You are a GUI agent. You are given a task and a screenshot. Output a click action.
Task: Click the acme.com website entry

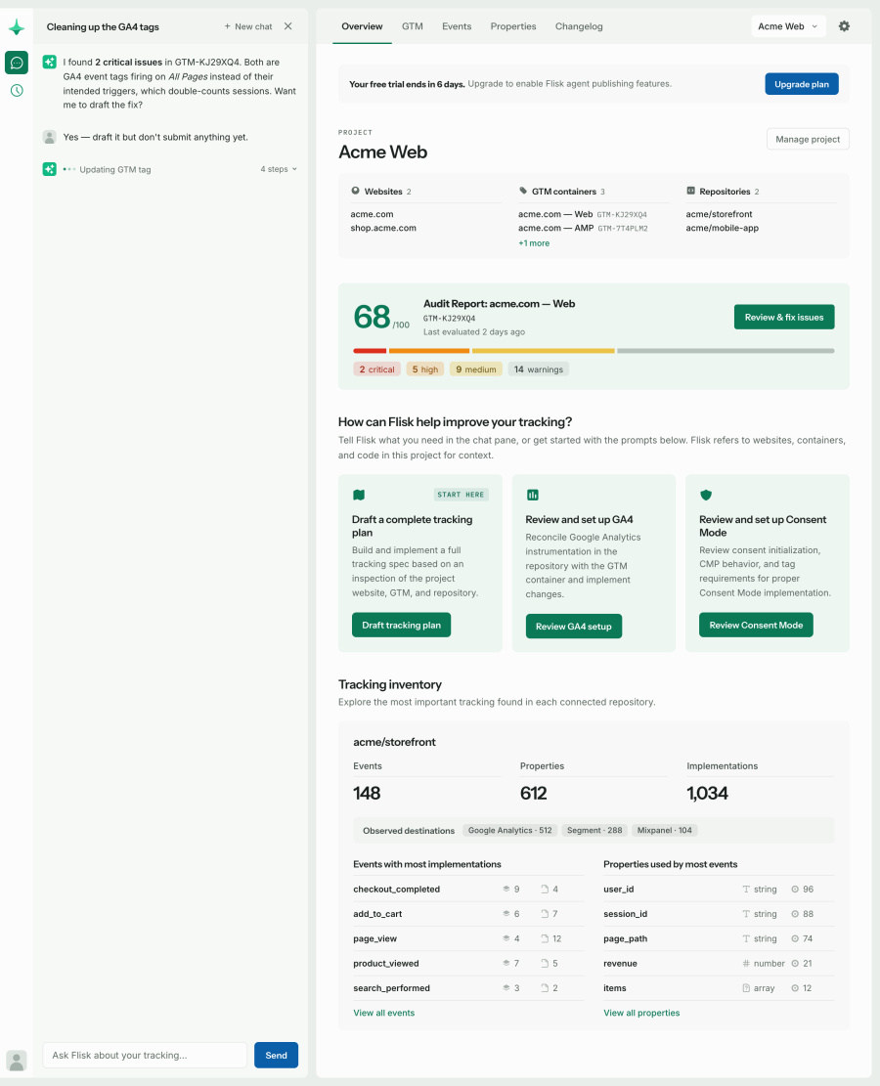coord(372,214)
